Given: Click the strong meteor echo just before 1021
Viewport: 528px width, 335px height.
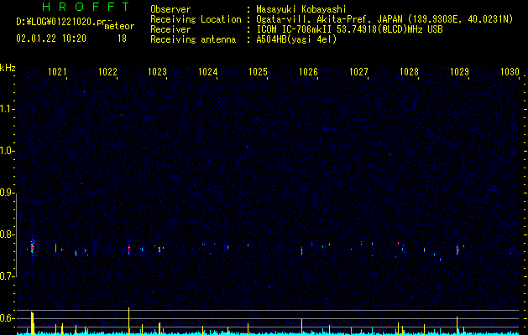Looking at the screenshot, I should [x=33, y=248].
